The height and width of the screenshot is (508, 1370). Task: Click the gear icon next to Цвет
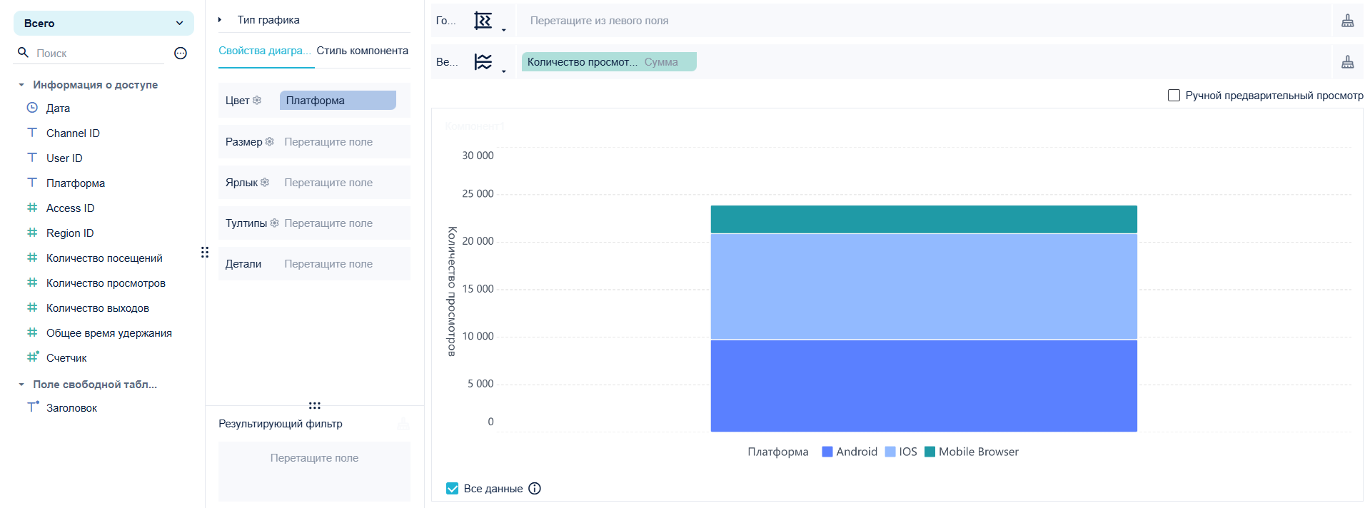257,101
